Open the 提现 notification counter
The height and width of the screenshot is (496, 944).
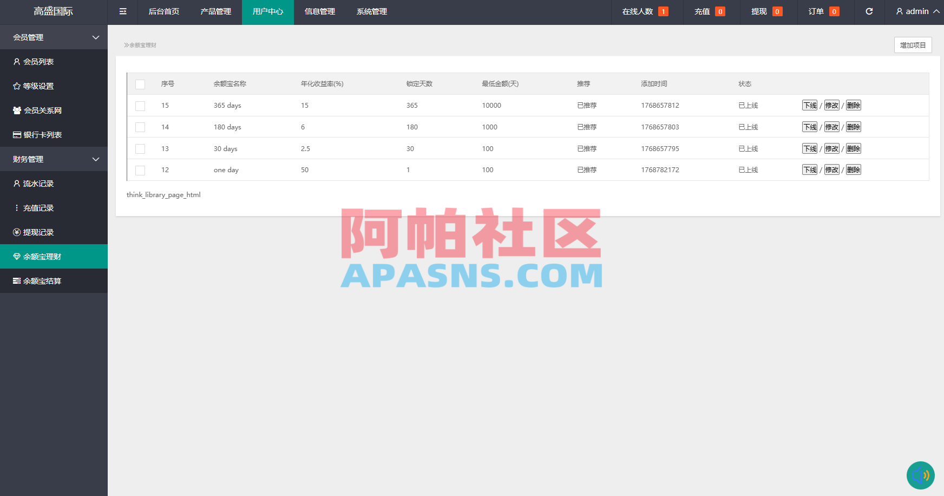pos(777,11)
